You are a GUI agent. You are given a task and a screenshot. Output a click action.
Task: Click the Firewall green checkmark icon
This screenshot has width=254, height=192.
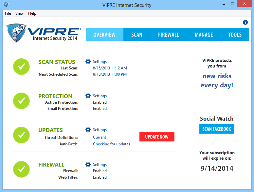[x=21, y=169]
